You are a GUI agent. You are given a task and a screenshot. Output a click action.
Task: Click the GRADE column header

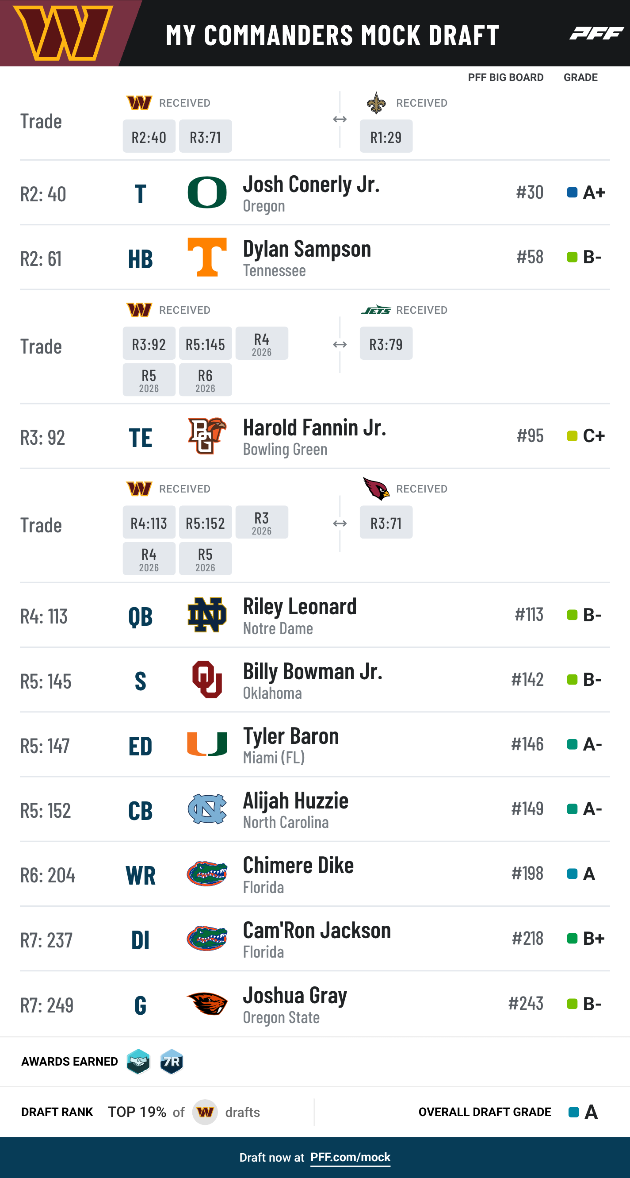pyautogui.click(x=580, y=77)
